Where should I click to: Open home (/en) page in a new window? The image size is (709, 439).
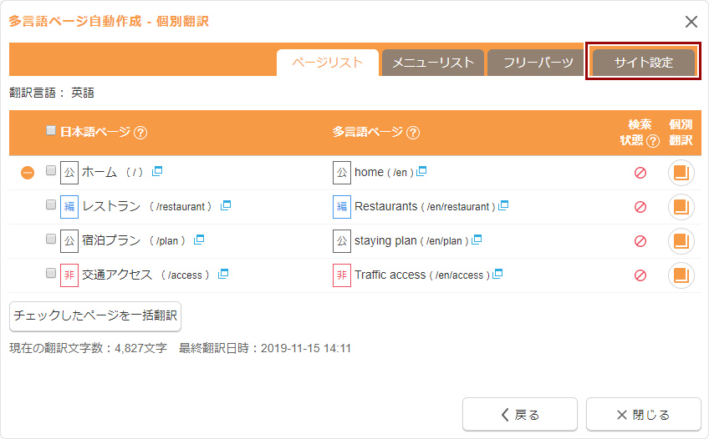pos(421,171)
